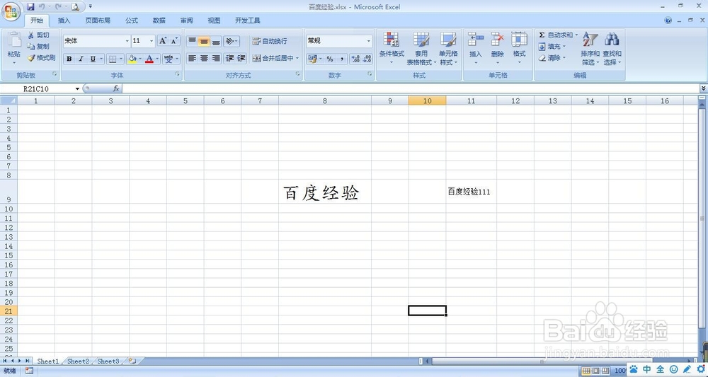Increase font size with large A
Viewport: 708px width, 377px height.
point(163,41)
